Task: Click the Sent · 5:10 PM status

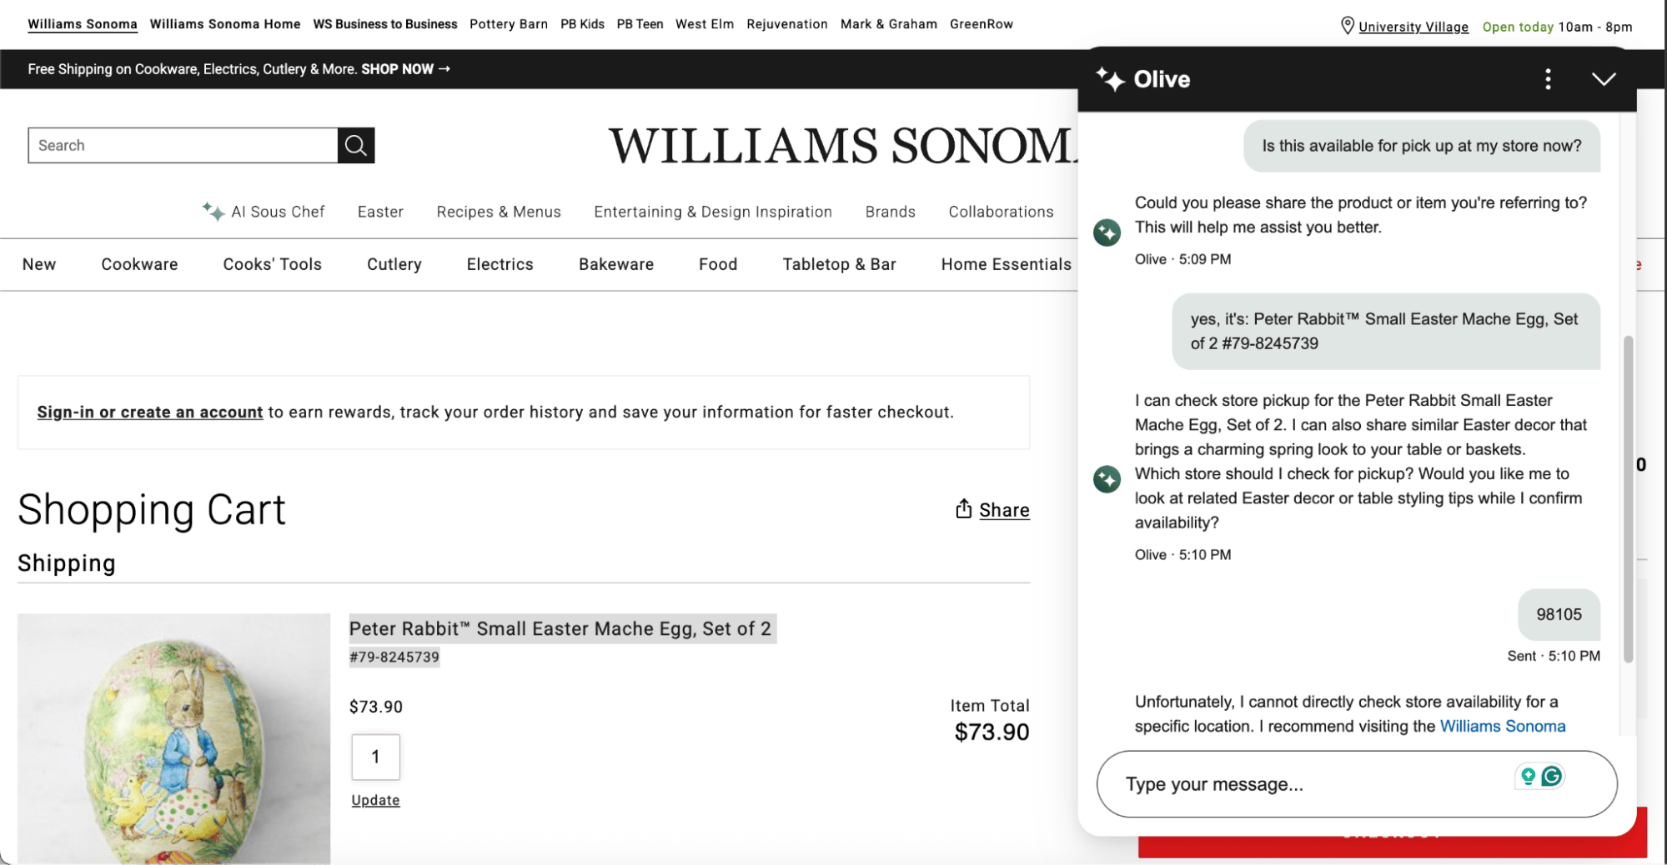Action: [1554, 656]
